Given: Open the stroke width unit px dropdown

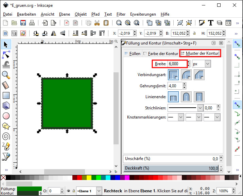Looking at the screenshot, I should click(208, 64).
